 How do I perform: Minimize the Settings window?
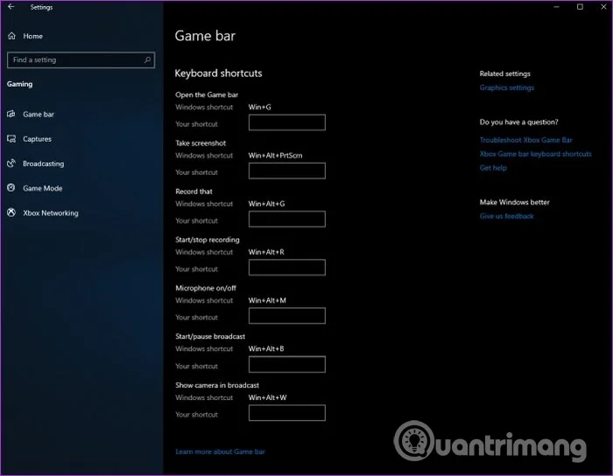pos(557,7)
